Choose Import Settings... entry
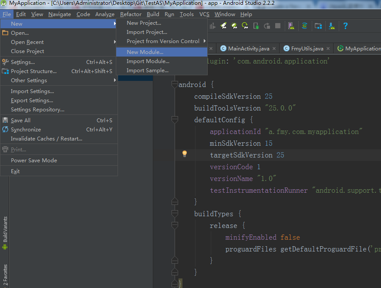Screen dimensions: 381x288 (x=59, y=91)
